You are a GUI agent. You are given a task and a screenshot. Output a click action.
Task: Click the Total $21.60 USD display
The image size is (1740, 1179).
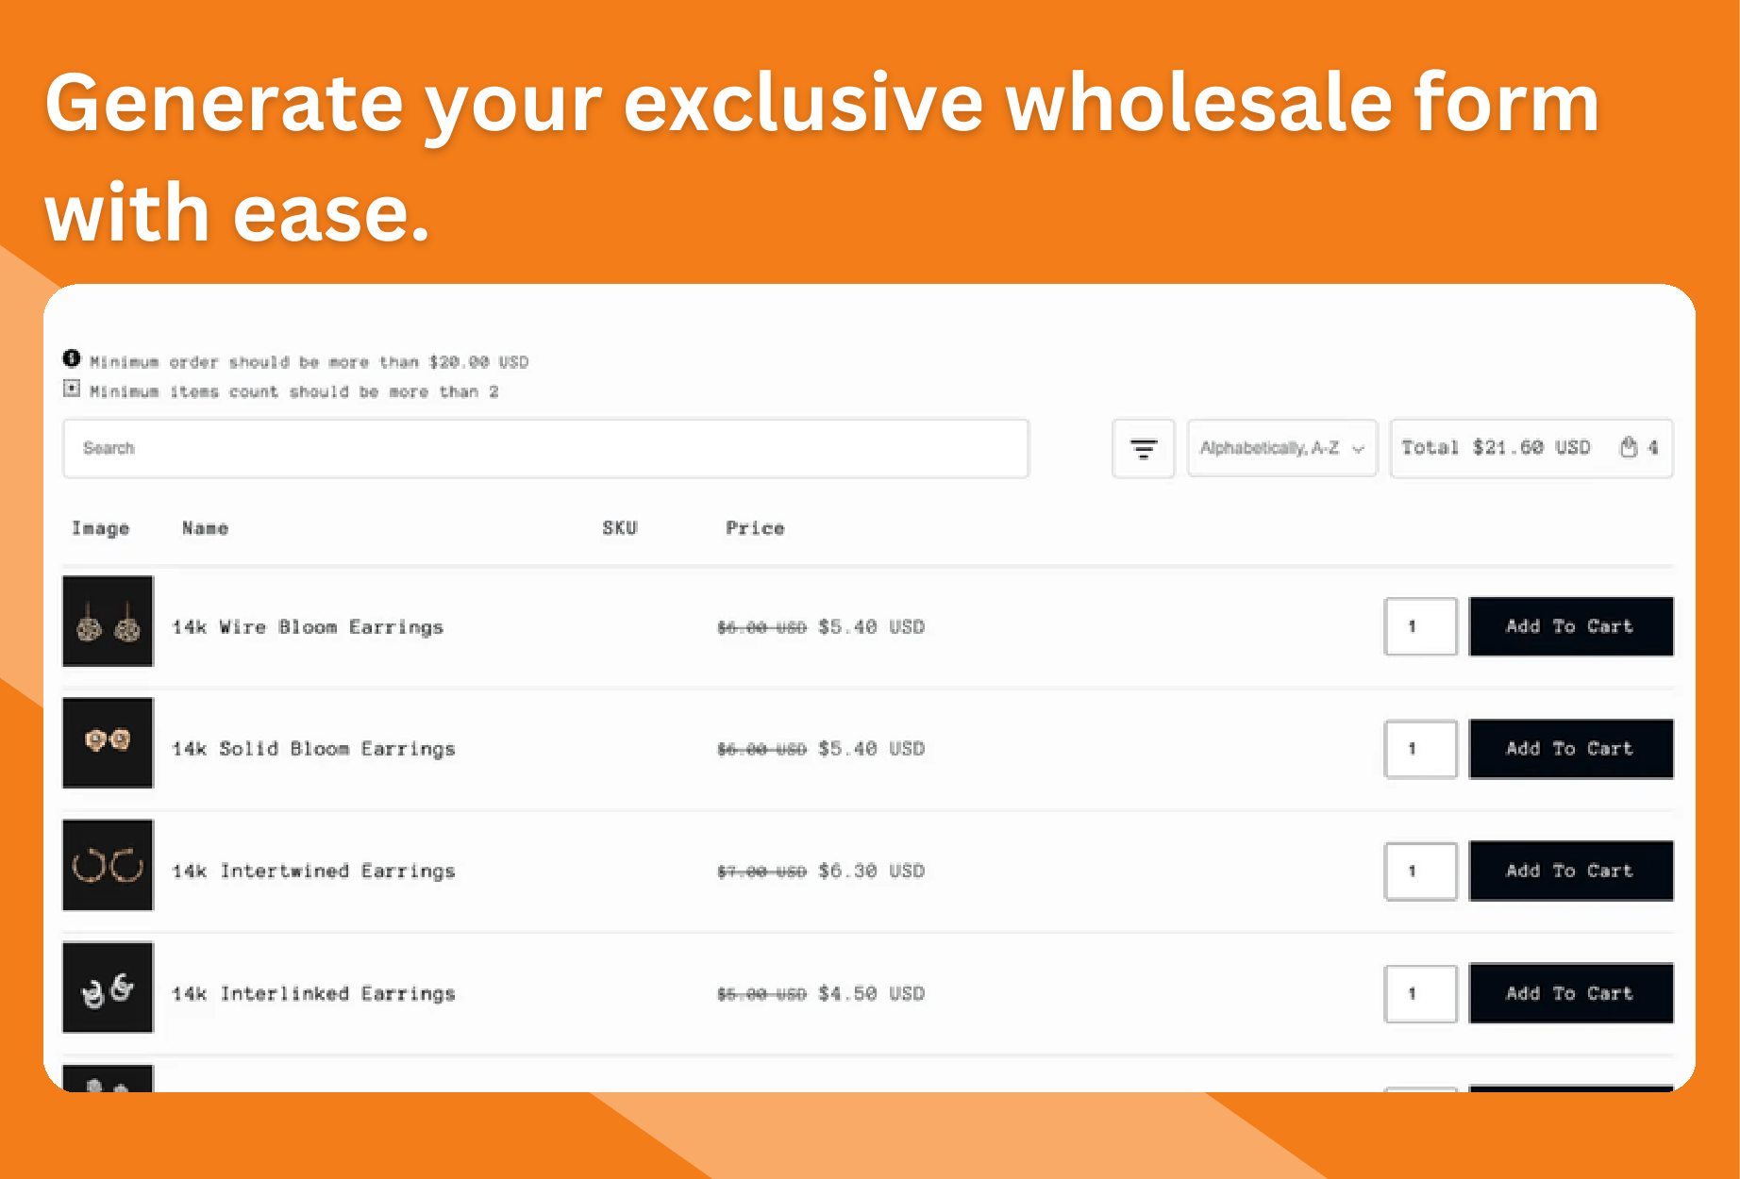[x=1496, y=448]
